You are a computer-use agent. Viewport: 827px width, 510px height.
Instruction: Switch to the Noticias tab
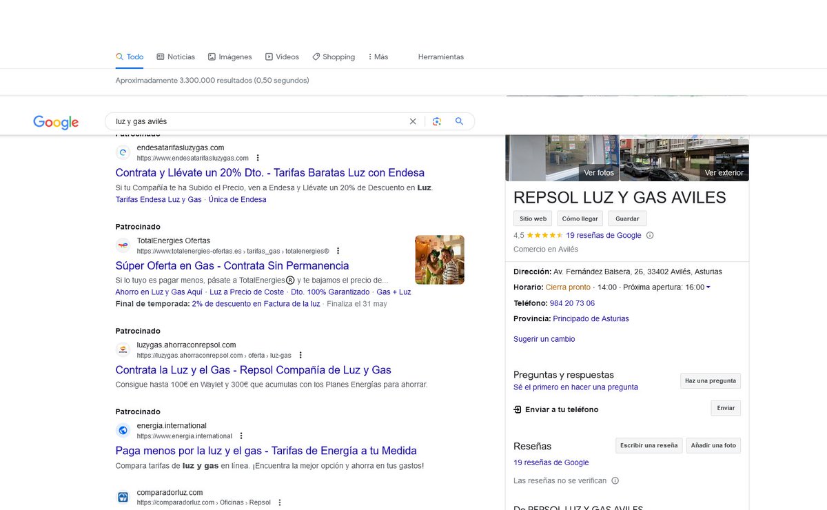pyautogui.click(x=176, y=57)
